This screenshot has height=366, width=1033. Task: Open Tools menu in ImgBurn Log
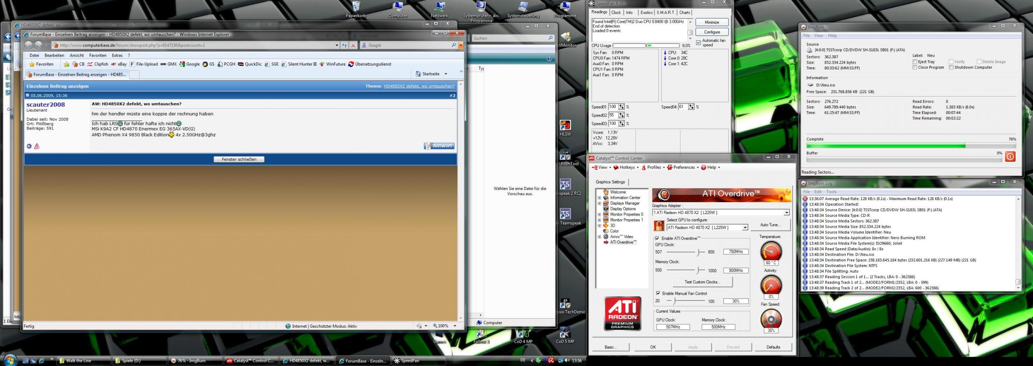coord(831,192)
